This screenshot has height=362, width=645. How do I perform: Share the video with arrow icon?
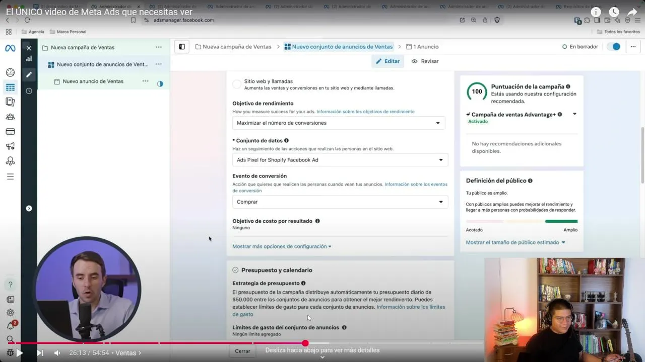(x=632, y=12)
